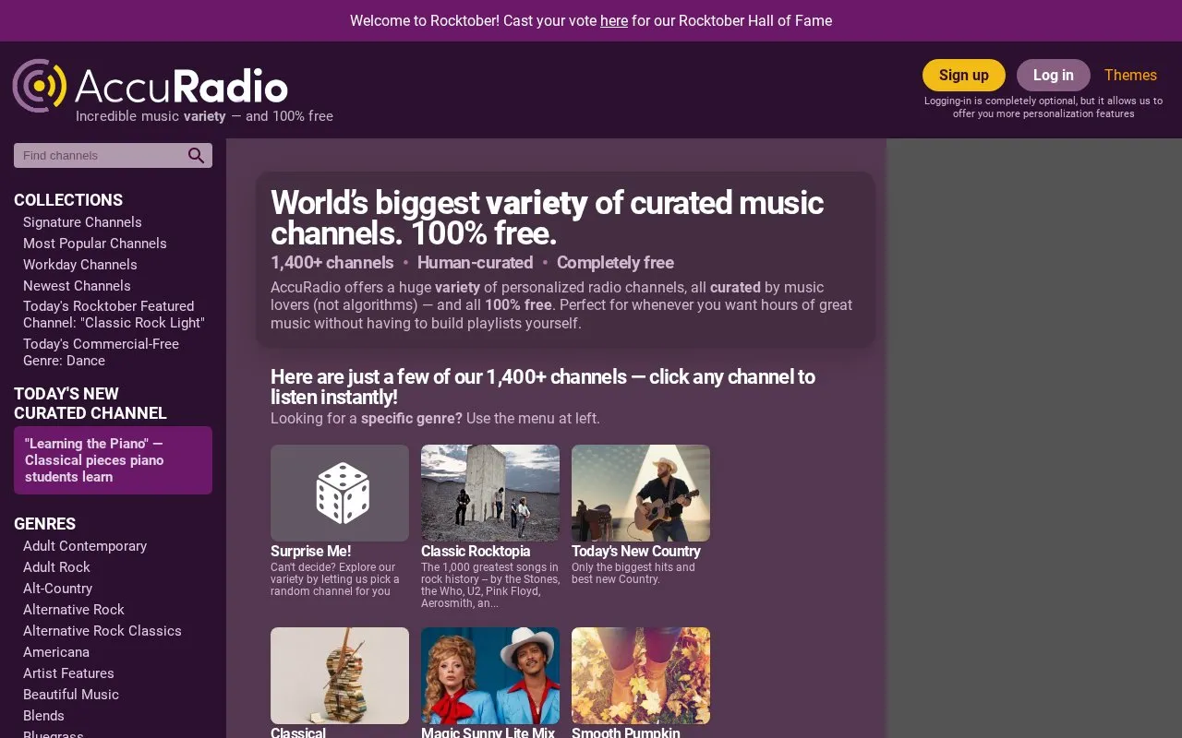Select the Artist Features genre
Image resolution: width=1182 pixels, height=738 pixels.
68,673
